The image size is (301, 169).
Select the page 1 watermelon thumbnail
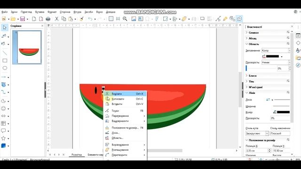[x=29, y=47]
